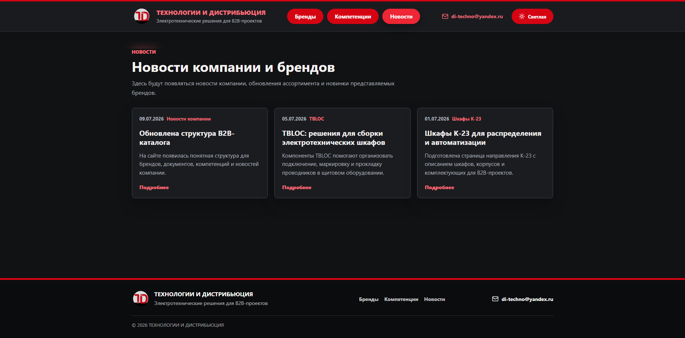Click the Шкафы K-23 category tag
Image resolution: width=685 pixels, height=338 pixels.
click(467, 119)
